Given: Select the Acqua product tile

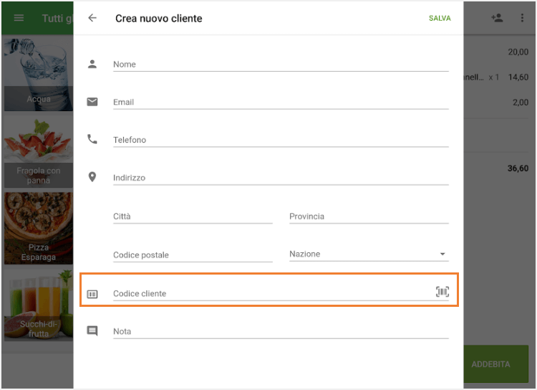Looking at the screenshot, I should click(x=39, y=74).
